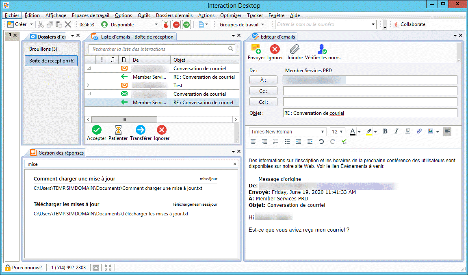Run the spell check icon
Image resolution: width=468 pixels, height=275 pixels.
344,142
